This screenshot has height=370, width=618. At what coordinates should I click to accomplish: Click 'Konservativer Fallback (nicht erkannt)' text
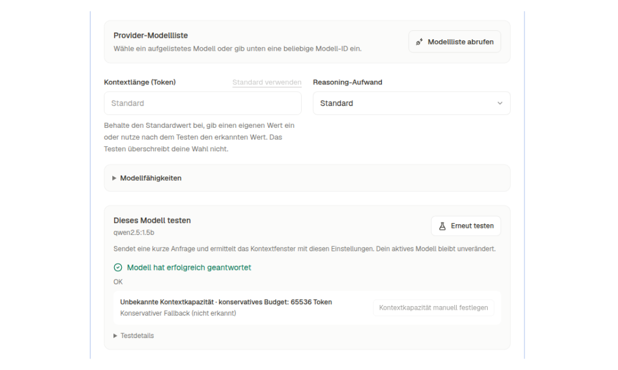pos(178,313)
